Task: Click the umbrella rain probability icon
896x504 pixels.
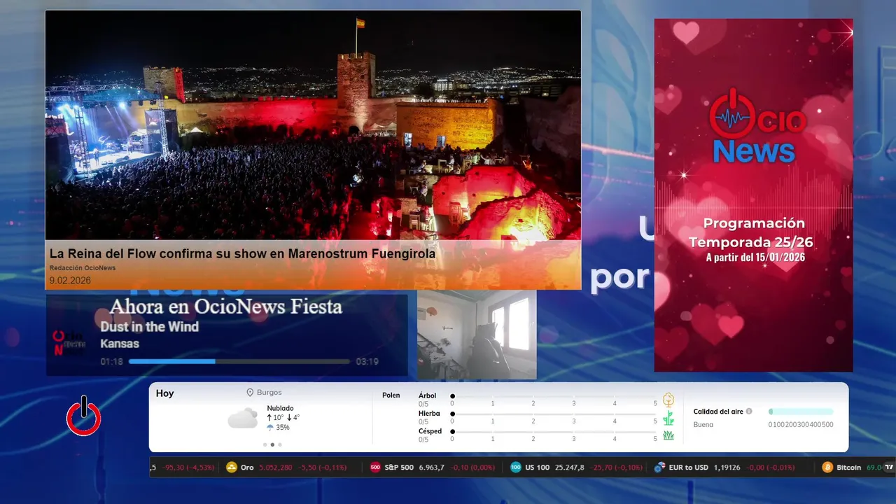Action: [x=270, y=427]
